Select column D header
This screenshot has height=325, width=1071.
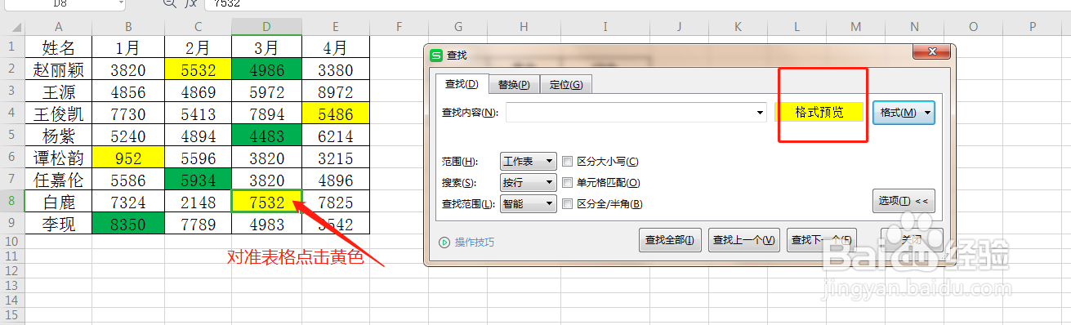pyautogui.click(x=267, y=27)
